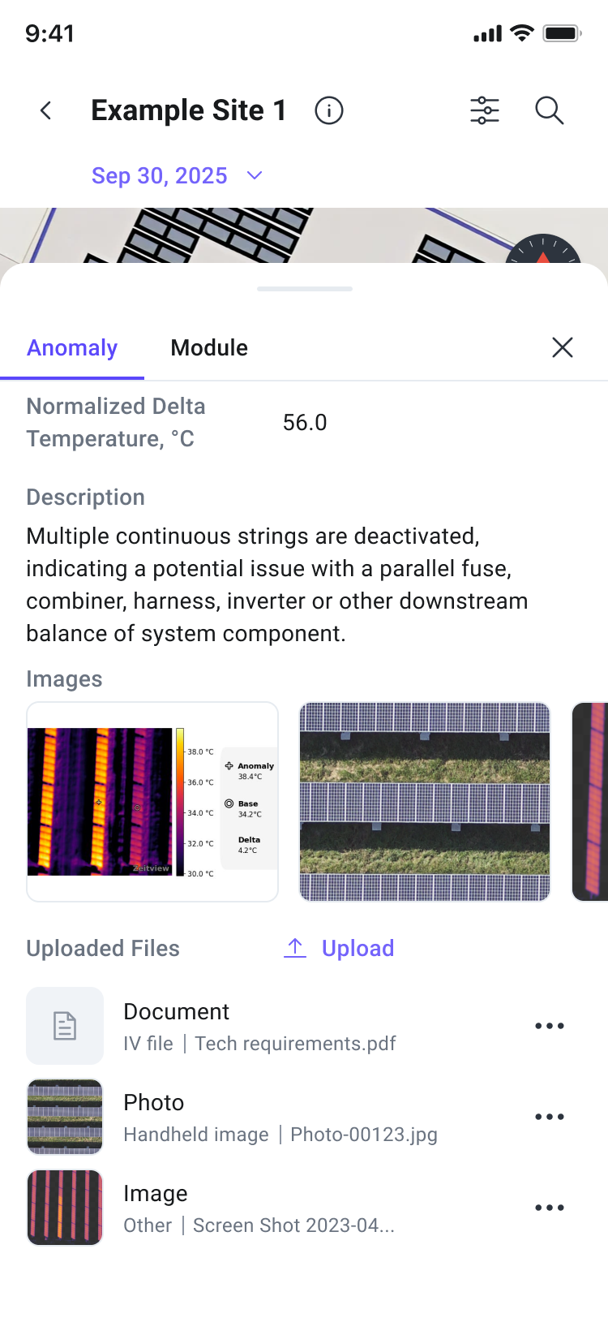Tap the bottom sheet drag handle
Viewport: 608px width, 1318px height.
coord(305,289)
